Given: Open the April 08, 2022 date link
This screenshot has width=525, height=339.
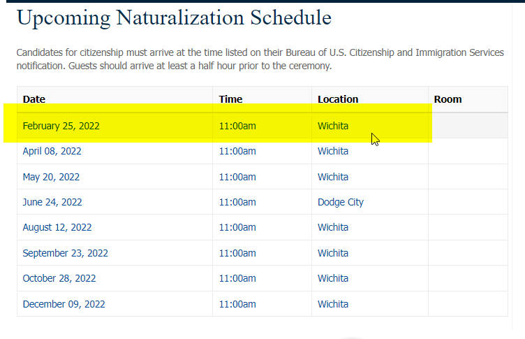Looking at the screenshot, I should click(52, 151).
